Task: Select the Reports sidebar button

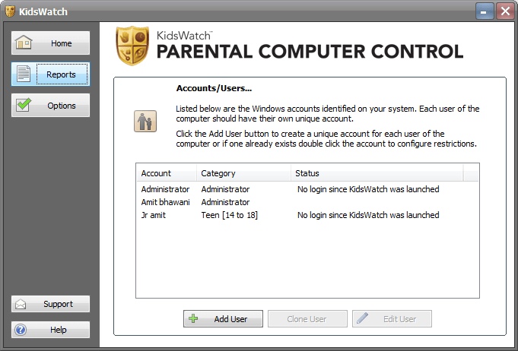Action: (x=50, y=74)
